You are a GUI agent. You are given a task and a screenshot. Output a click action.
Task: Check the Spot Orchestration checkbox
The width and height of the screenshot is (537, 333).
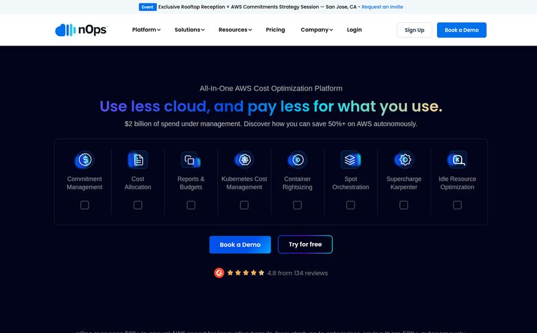pos(350,205)
